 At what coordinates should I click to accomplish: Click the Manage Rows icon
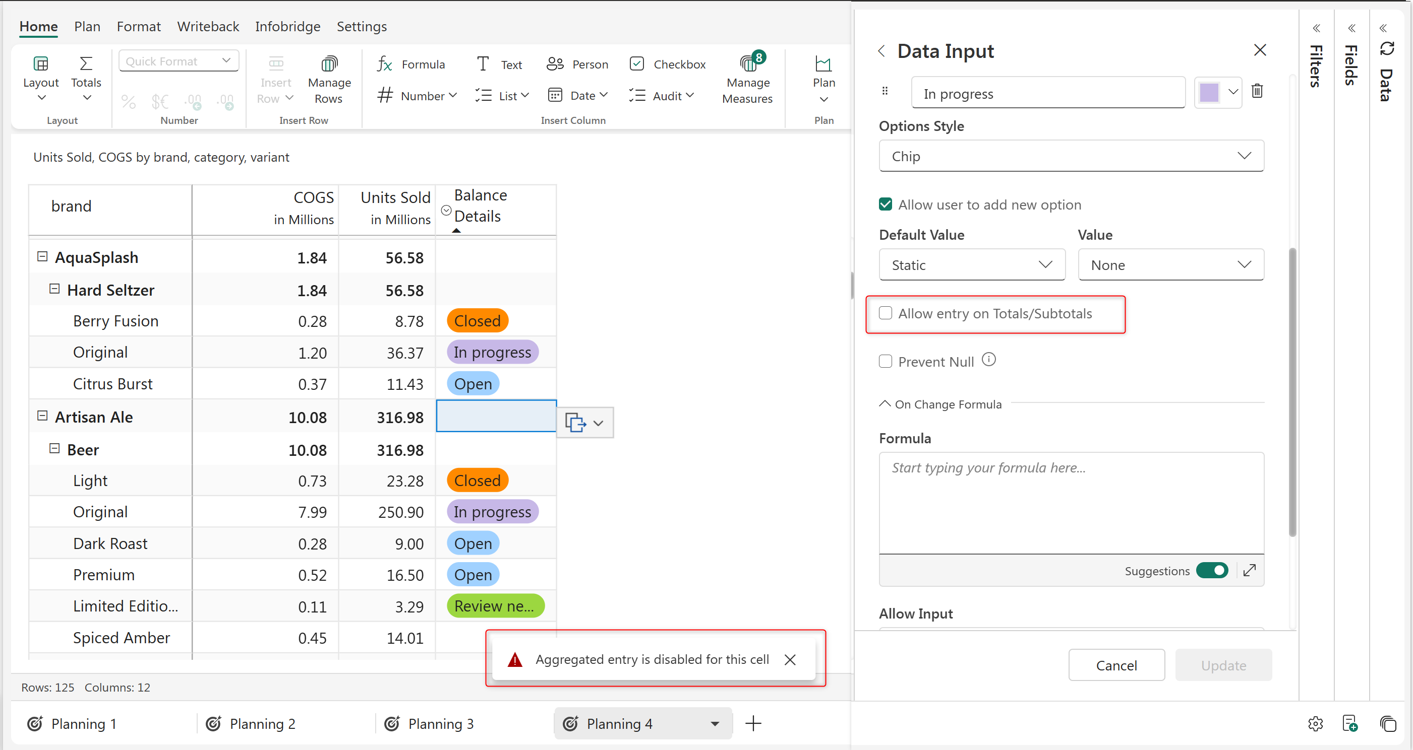pyautogui.click(x=329, y=64)
